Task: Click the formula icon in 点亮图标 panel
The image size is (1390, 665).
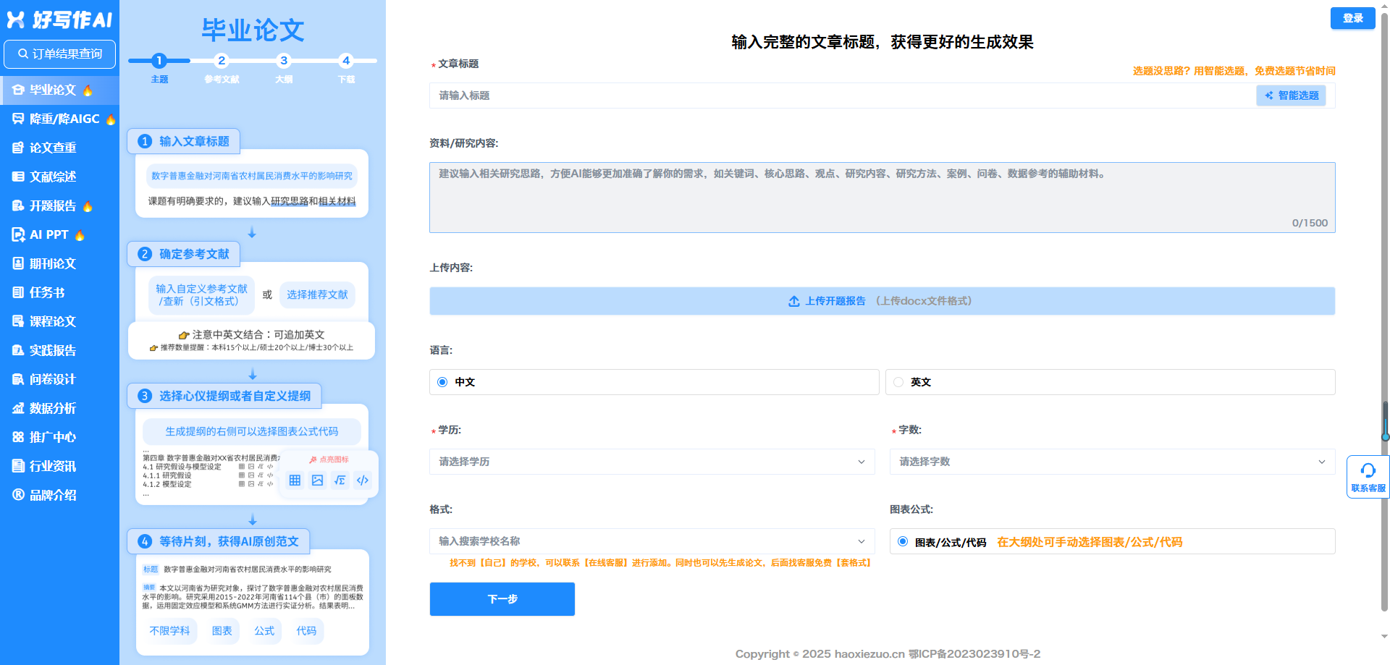Action: coord(340,480)
